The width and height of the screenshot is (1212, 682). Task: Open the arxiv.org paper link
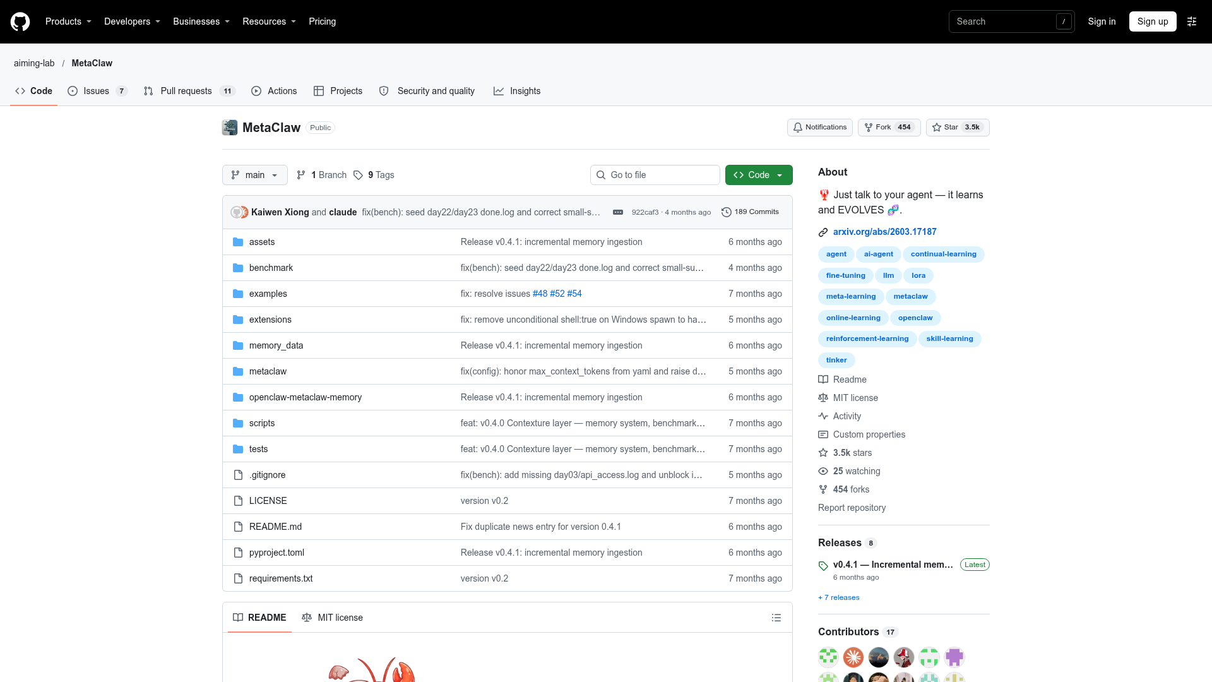pos(884,232)
